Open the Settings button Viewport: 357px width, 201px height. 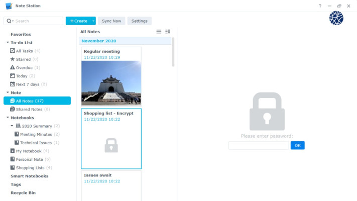140,21
